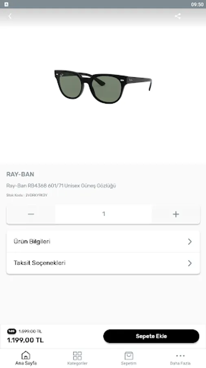Image resolution: width=206 pixels, height=368 pixels.
Task: Expand the Ürün Bilgileri chevron
Action: 190,242
